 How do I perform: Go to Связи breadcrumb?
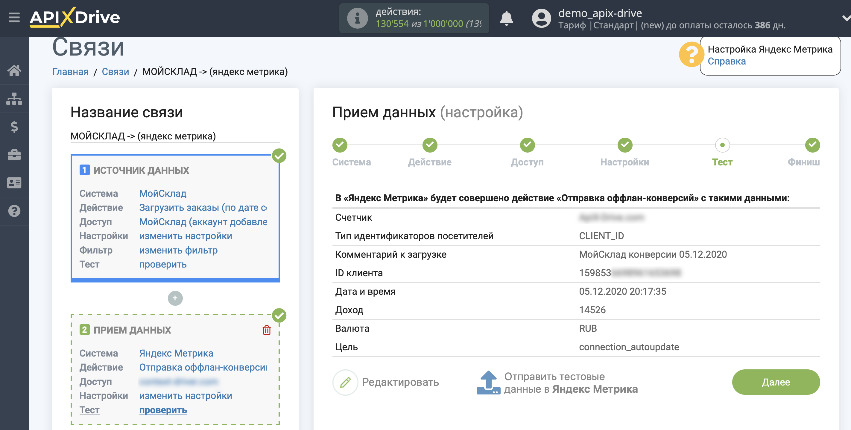(115, 72)
